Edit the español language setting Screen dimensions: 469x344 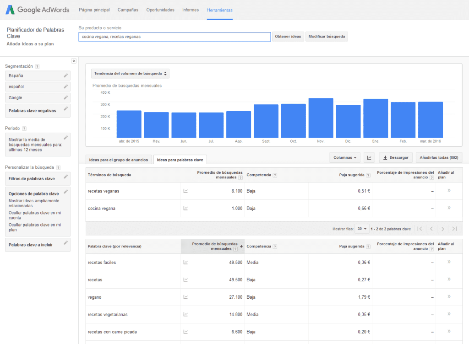[65, 86]
